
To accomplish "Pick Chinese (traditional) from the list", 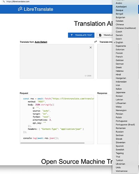I will click(126, 28).
